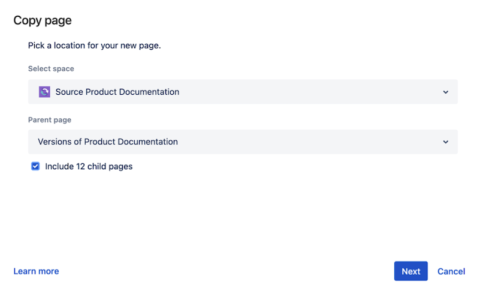Click the Source Product Documentation space name
The image size is (486, 294).
117,92
